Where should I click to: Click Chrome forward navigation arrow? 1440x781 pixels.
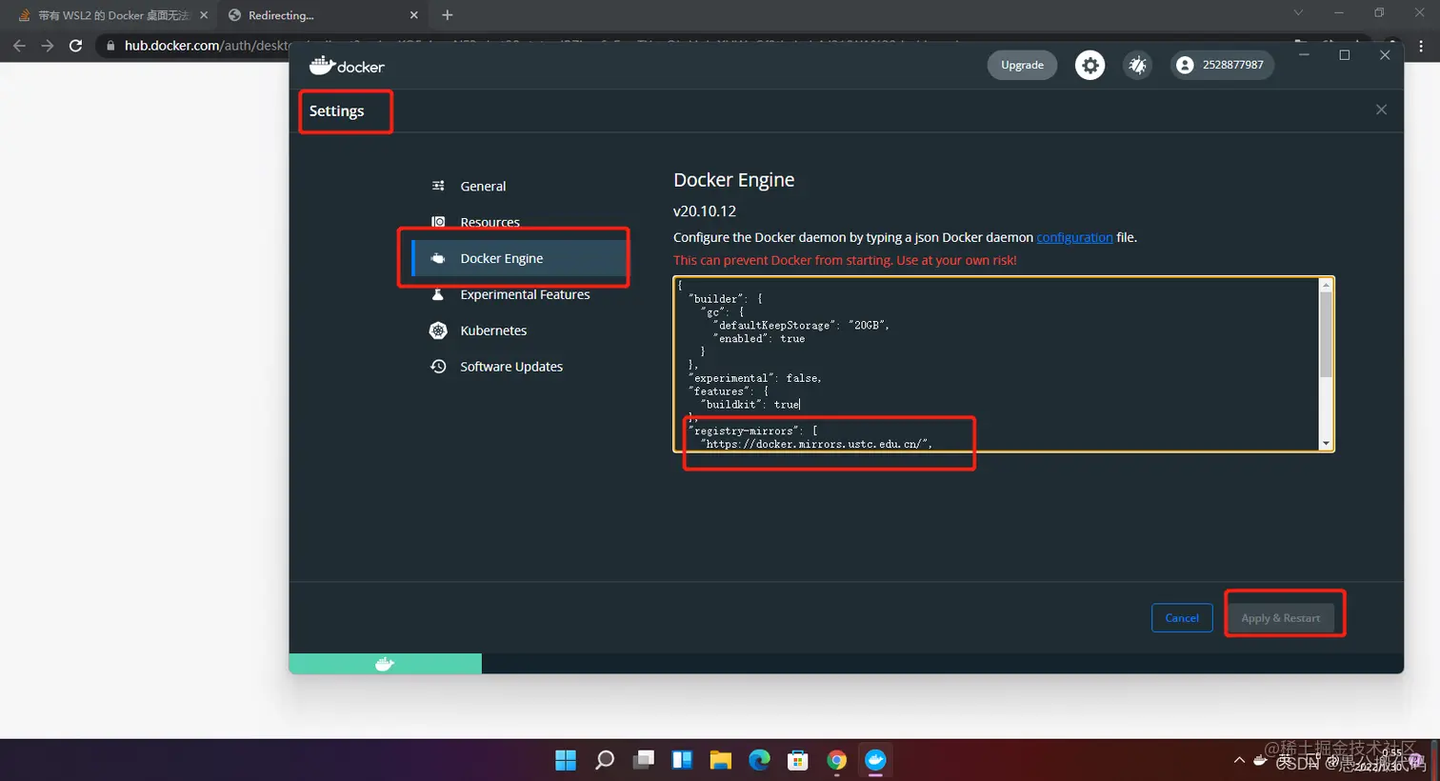coord(47,45)
